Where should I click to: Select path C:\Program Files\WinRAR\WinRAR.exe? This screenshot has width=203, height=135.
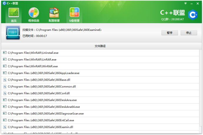[33, 66]
